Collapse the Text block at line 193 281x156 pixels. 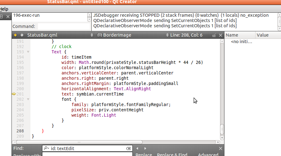[28, 52]
